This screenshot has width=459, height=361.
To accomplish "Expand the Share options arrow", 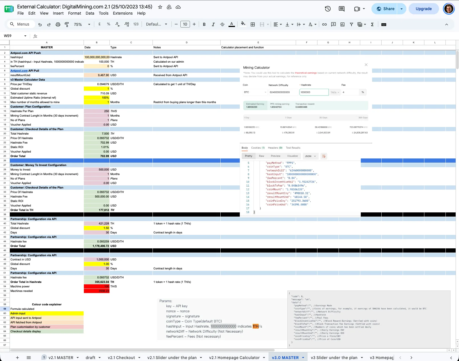I will 402,9.
